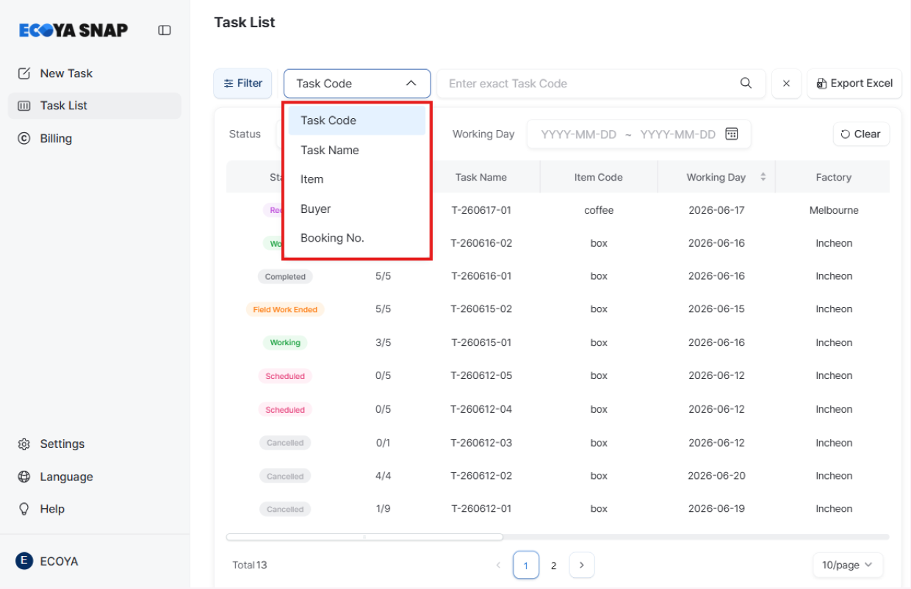Screen dimensions: 911x589
Task: Open Task List in the sidebar
Action: [94, 106]
